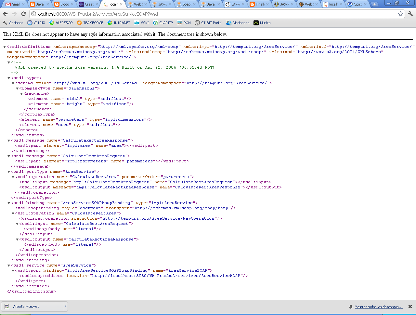416x315 pixels.
Task: Reload the WSDL page
Action: point(23,14)
